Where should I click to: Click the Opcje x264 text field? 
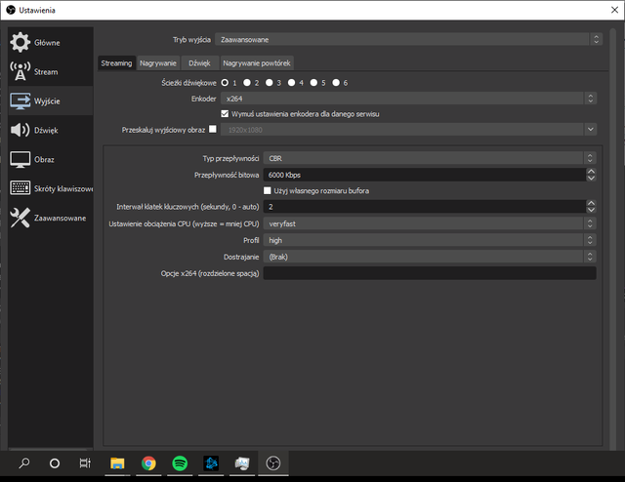point(430,273)
